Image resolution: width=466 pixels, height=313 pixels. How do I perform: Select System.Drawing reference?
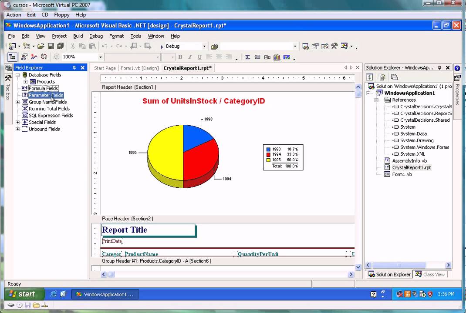[417, 140]
